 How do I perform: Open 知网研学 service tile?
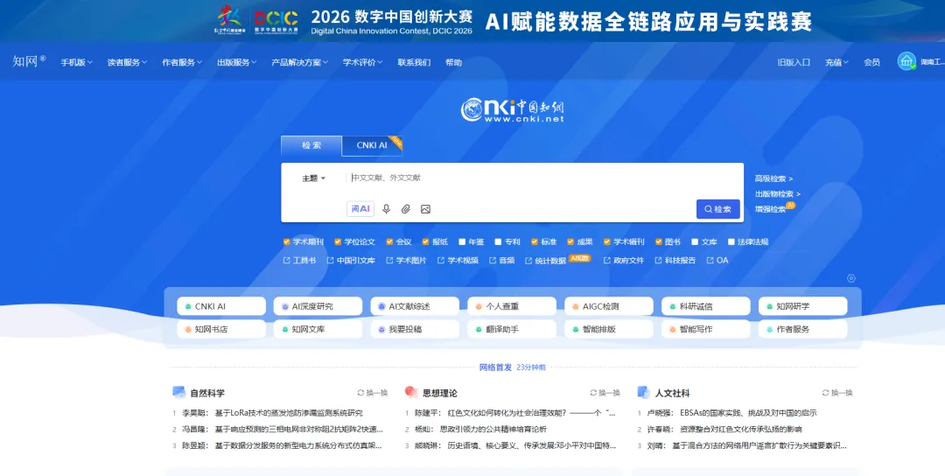tap(802, 306)
